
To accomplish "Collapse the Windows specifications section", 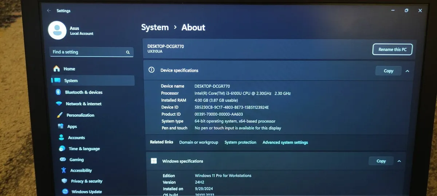I will pos(399,161).
